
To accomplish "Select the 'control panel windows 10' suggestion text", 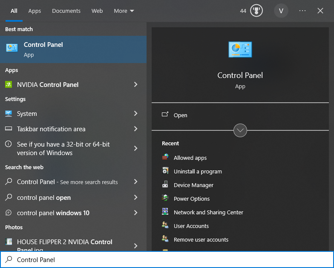I will click(x=53, y=213).
